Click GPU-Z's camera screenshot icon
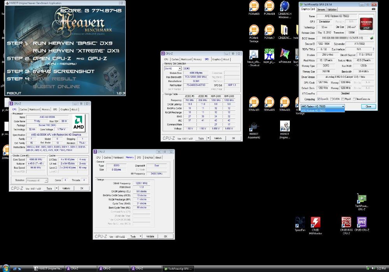This screenshot has width=389, height=272. (x=373, y=9)
